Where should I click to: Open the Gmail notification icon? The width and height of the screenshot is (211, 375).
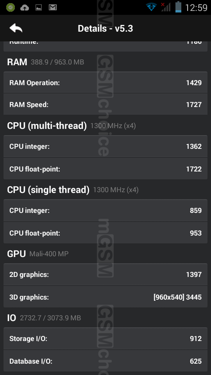53,8
